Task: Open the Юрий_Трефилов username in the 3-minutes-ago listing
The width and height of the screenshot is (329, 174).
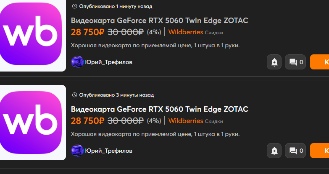Action: [109, 151]
